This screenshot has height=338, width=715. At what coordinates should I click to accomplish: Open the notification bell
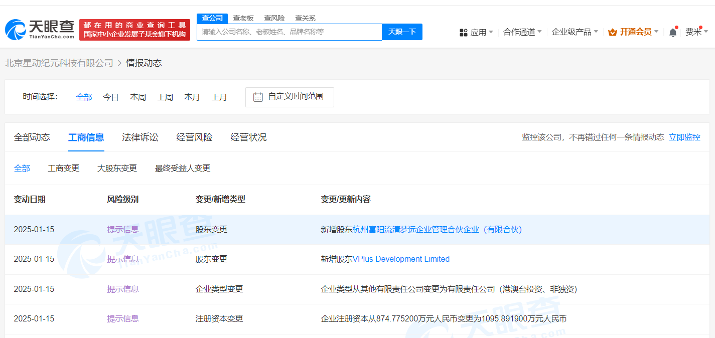673,32
